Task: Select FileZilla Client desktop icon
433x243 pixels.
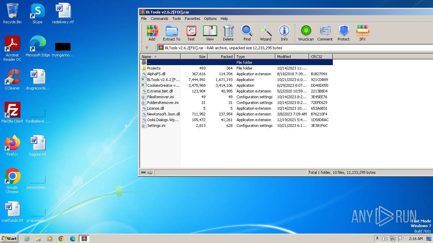Action: point(12,113)
